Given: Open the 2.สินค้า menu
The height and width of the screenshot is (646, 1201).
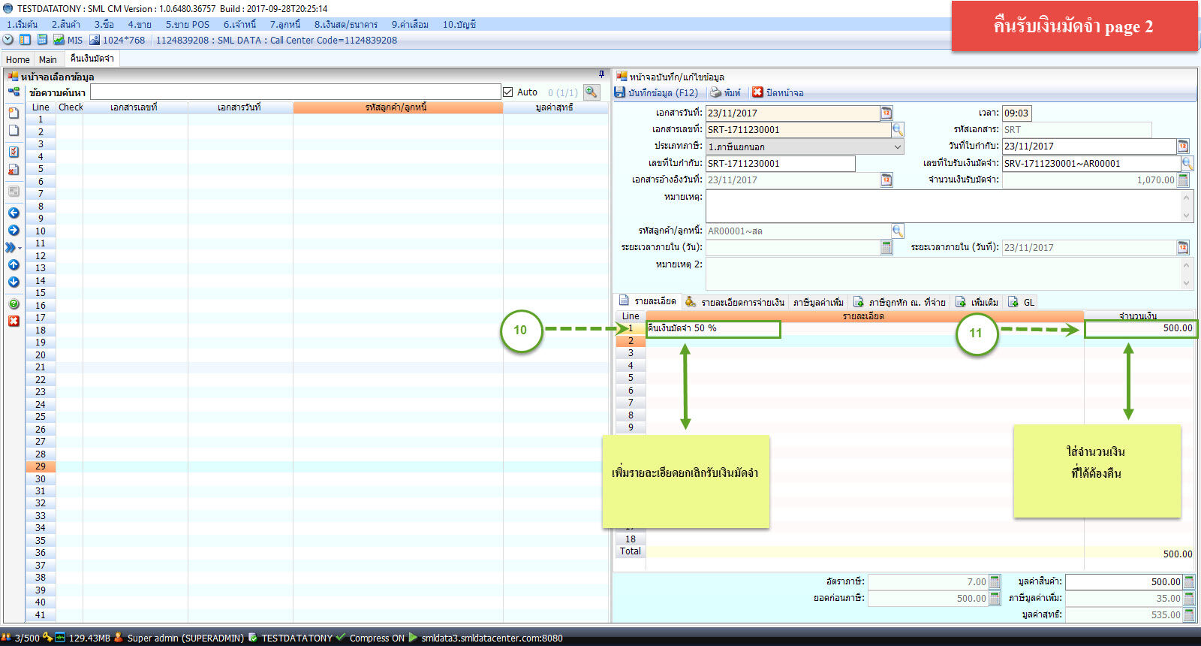Looking at the screenshot, I should click(66, 24).
